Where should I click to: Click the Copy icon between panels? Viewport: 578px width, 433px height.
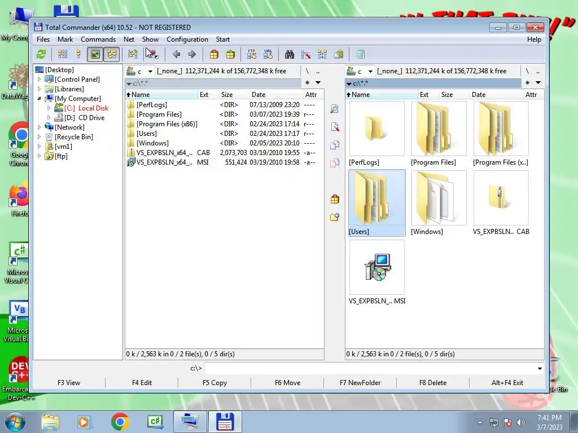(335, 145)
